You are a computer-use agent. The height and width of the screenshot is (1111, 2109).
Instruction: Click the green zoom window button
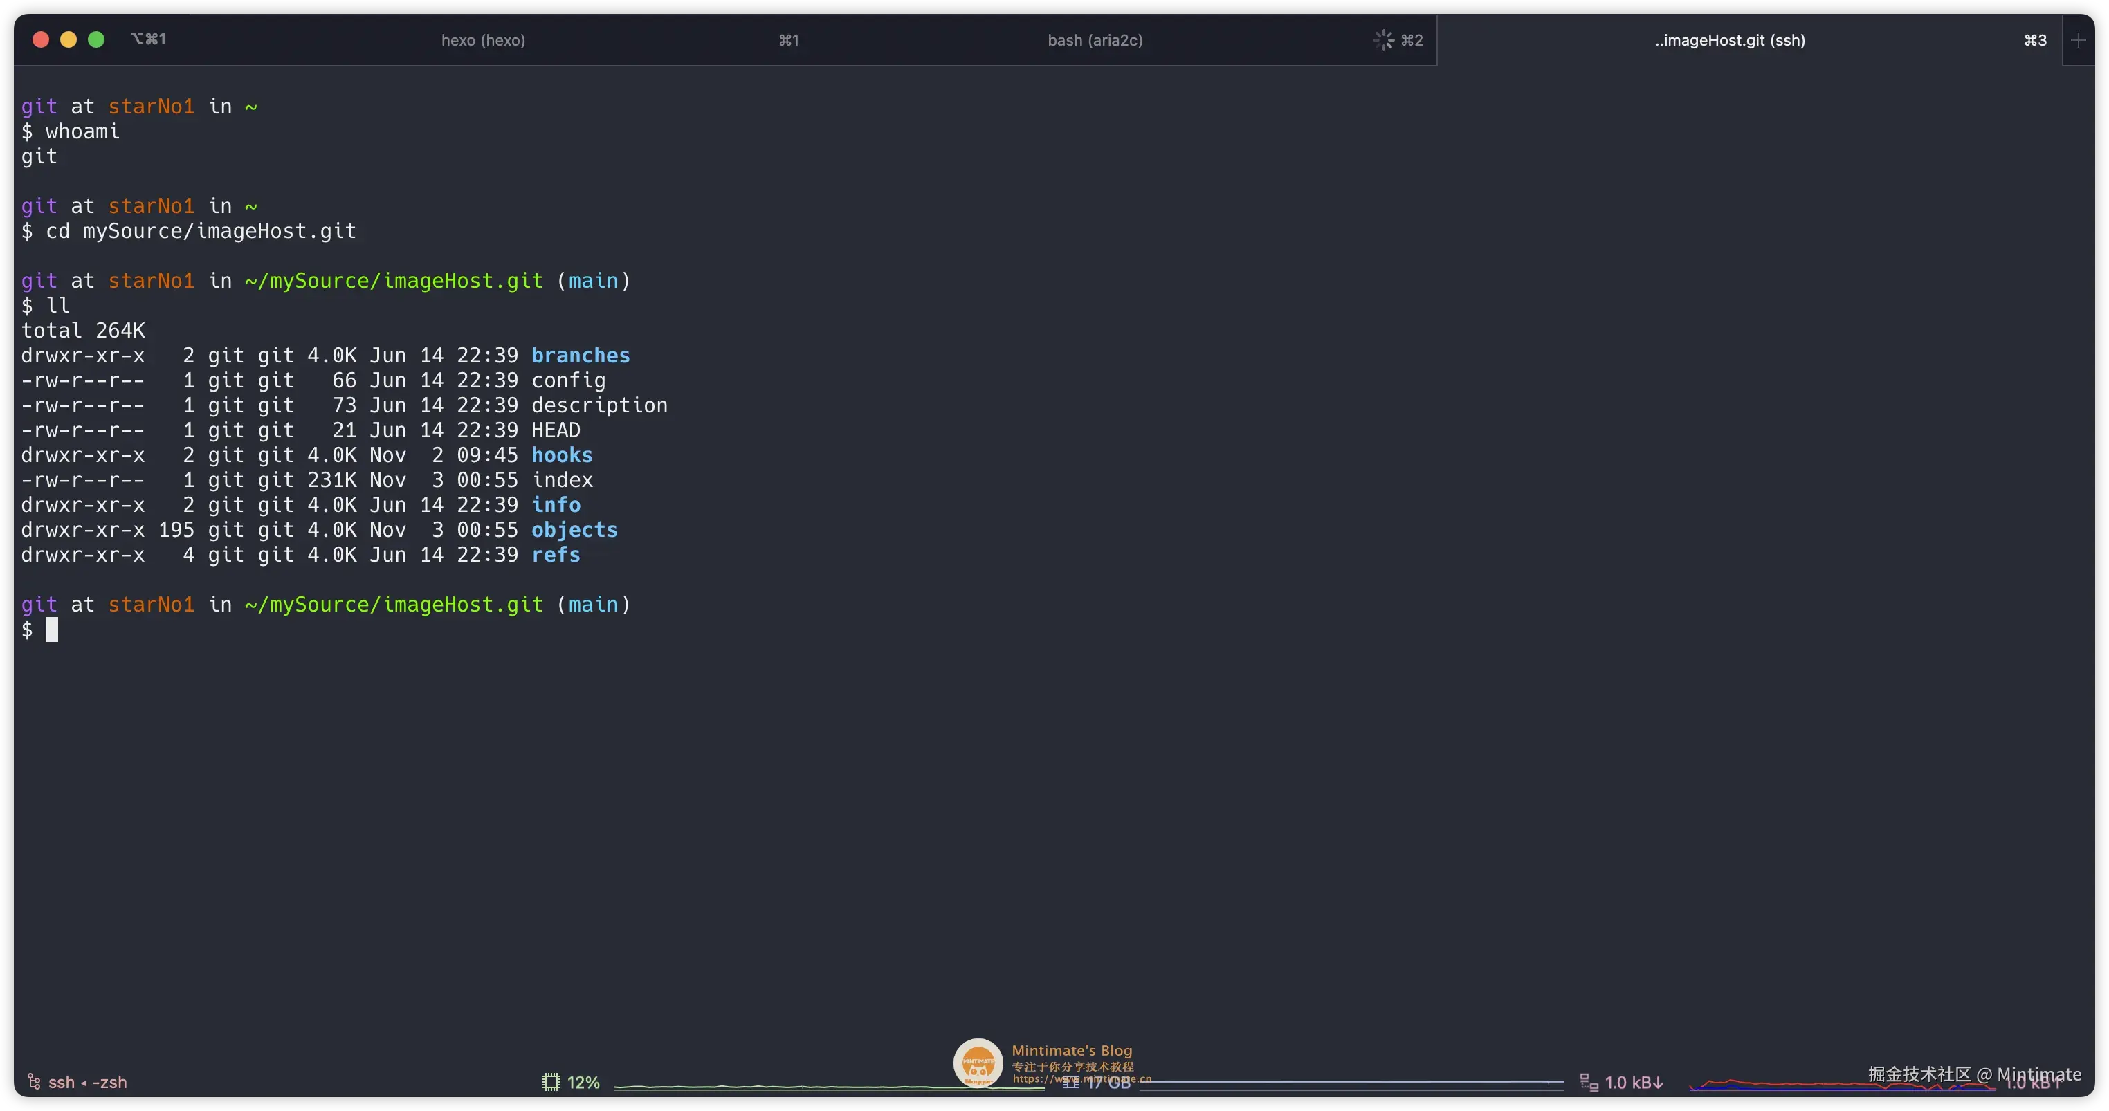click(95, 39)
